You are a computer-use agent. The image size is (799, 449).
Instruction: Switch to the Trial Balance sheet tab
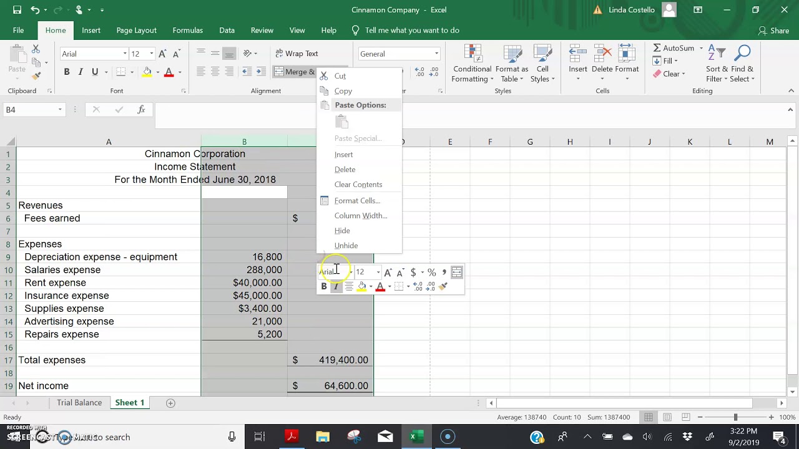79,403
